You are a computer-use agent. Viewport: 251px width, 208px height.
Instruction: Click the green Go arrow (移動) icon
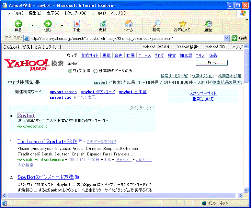[234, 38]
